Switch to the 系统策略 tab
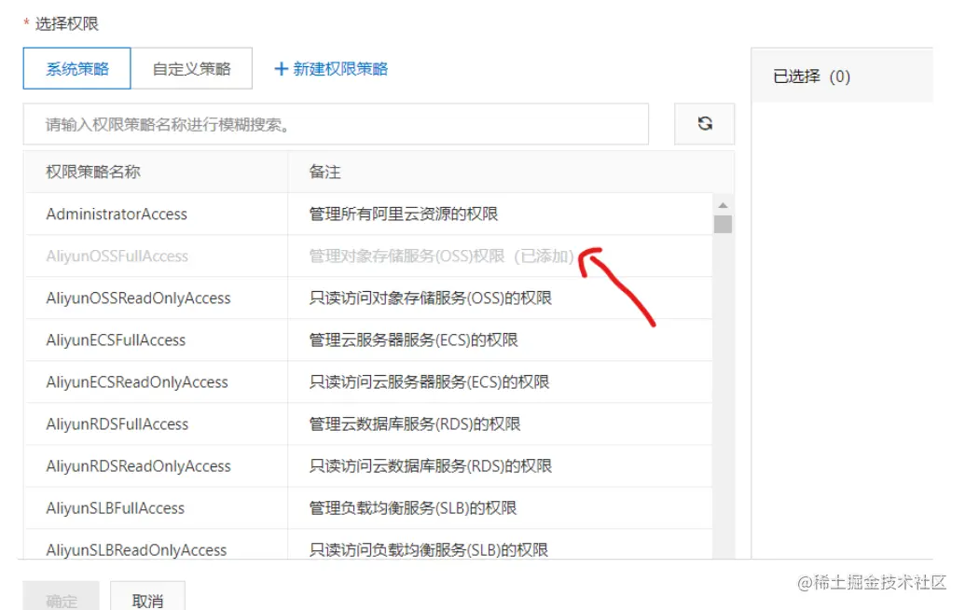This screenshot has height=610, width=965. tap(77, 68)
